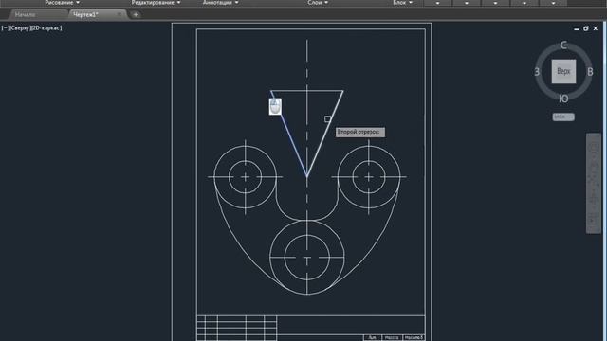607x341 pixels.
Task: Expand the Блок ribbon panel
Action: (402, 2)
